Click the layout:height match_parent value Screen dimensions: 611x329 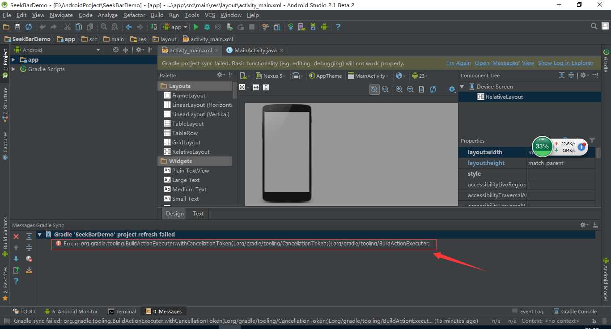tap(561, 163)
